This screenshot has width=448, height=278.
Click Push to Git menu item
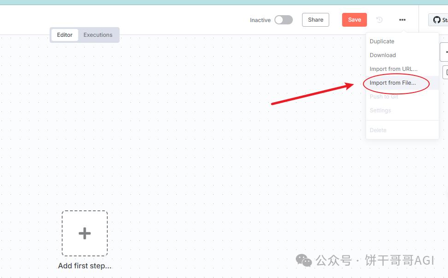(384, 97)
